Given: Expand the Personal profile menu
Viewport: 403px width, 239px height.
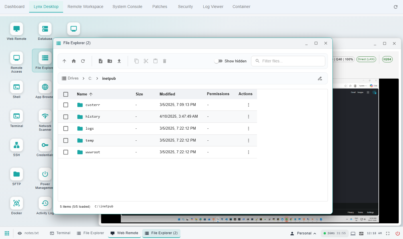Looking at the screenshot, I should tap(303, 233).
